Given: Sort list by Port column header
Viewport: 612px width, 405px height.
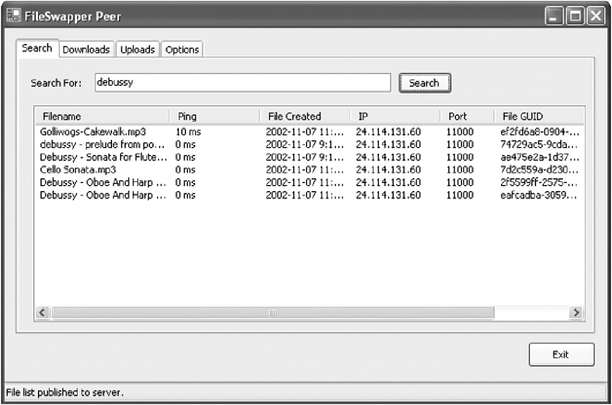Looking at the screenshot, I should [x=466, y=116].
